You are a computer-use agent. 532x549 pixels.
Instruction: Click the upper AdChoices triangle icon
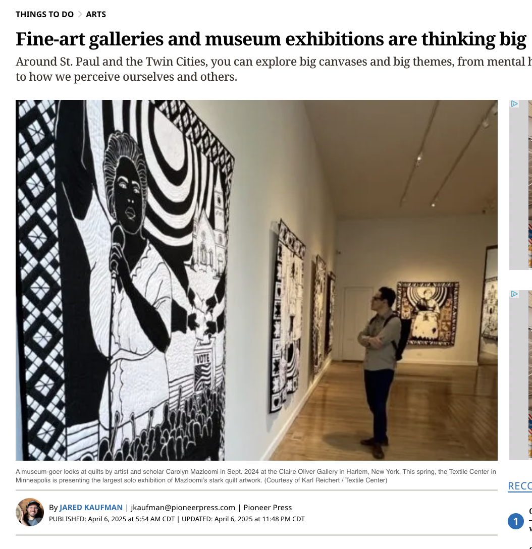coord(514,104)
